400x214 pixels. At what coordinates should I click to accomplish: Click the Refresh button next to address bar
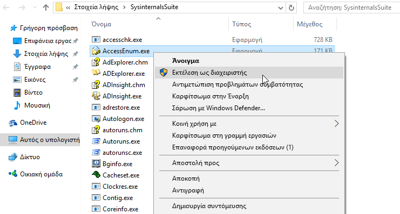click(x=291, y=8)
